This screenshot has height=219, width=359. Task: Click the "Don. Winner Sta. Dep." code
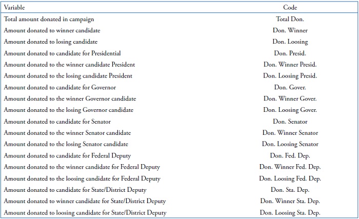click(290, 201)
